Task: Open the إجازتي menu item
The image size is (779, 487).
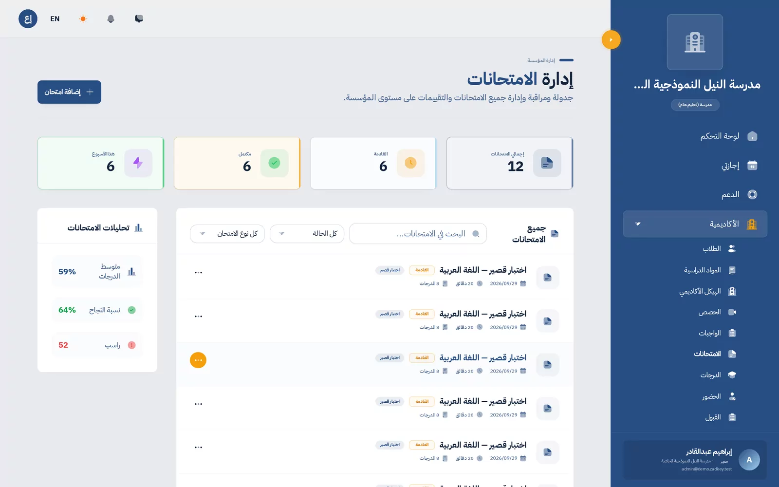Action: pos(695,165)
